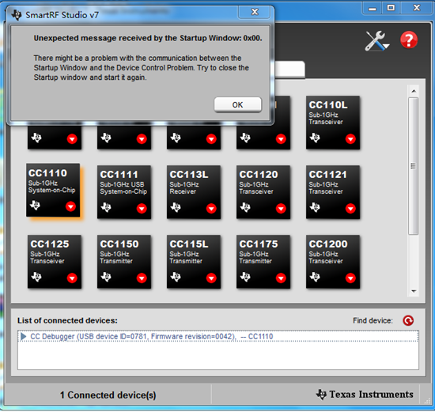This screenshot has width=435, height=412.
Task: Select the CC1175 Sub-1GHz Transmitter tile
Action: tap(263, 262)
